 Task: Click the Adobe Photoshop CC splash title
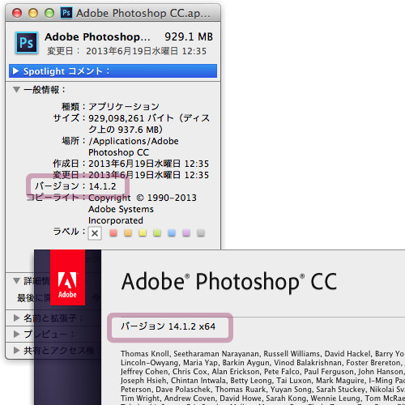pyautogui.click(x=229, y=283)
